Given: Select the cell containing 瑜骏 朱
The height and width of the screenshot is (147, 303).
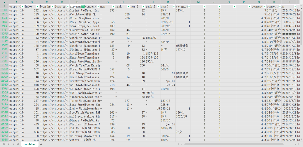Looking at the screenshot, I should [92, 14].
